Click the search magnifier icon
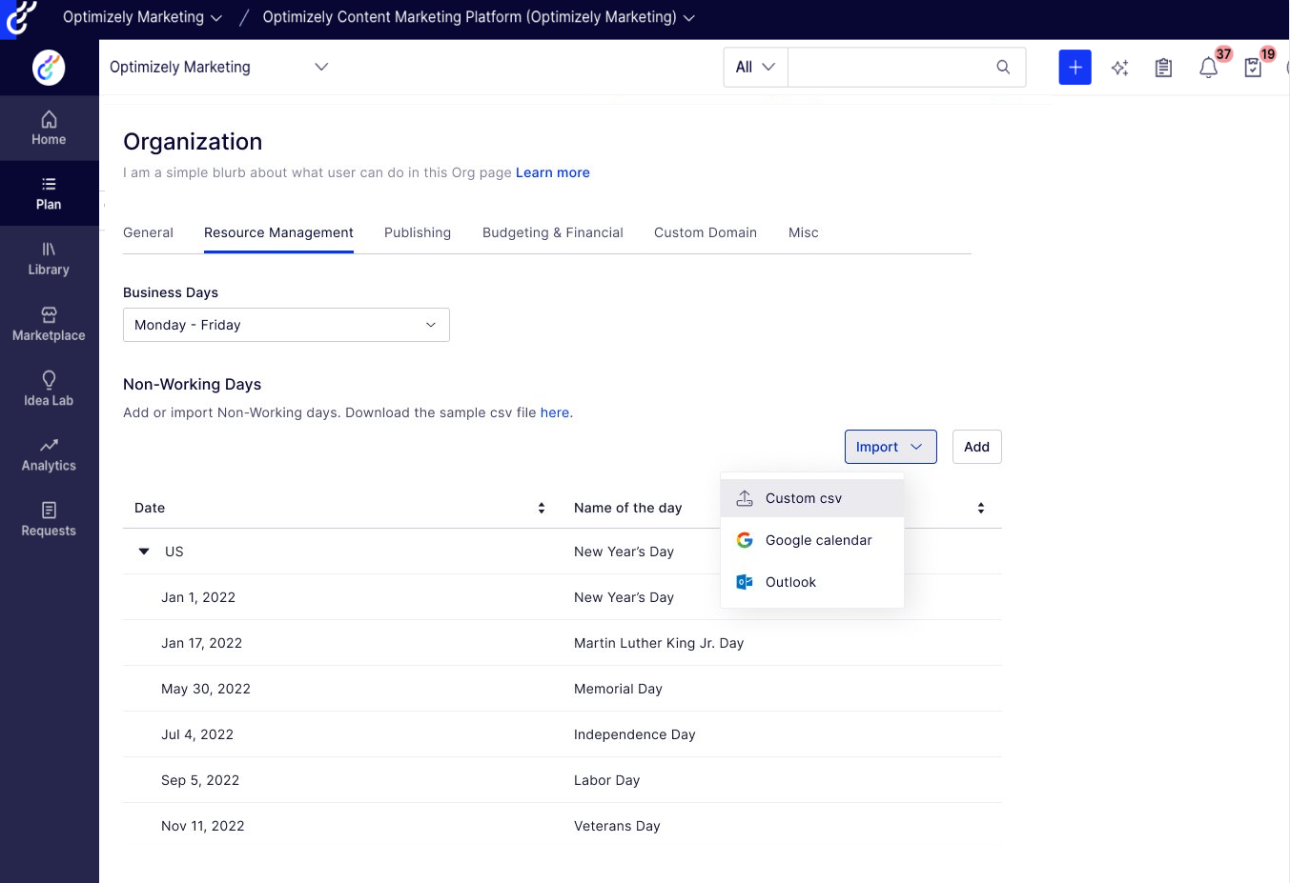Screen dimensions: 1290x883 [x=1003, y=67]
